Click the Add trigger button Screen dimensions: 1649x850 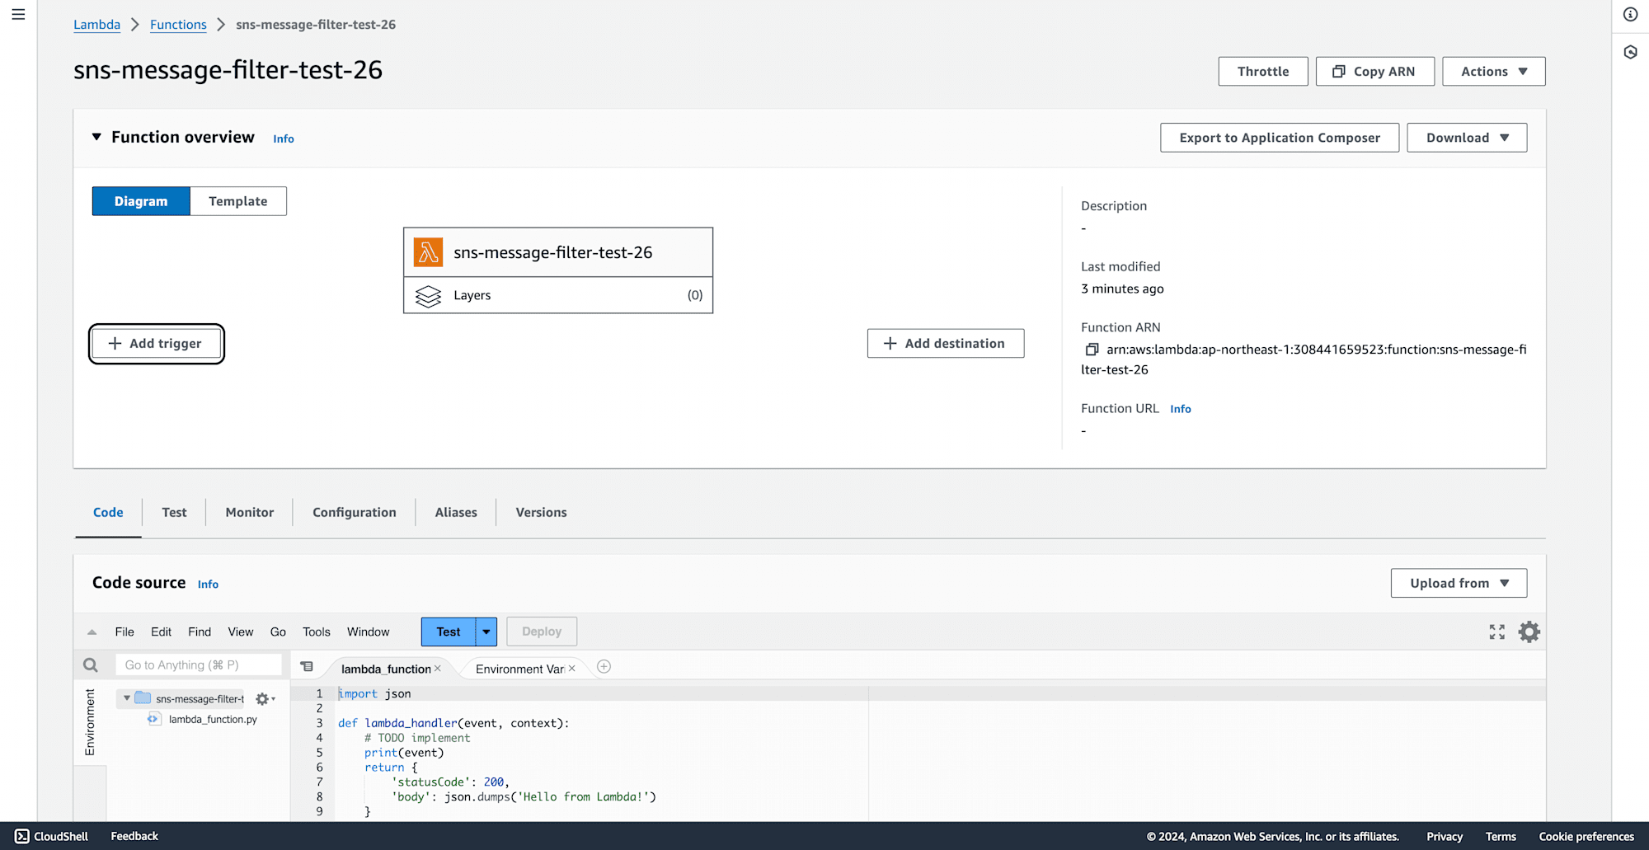157,344
